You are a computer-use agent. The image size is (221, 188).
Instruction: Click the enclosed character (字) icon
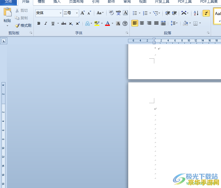(125, 23)
